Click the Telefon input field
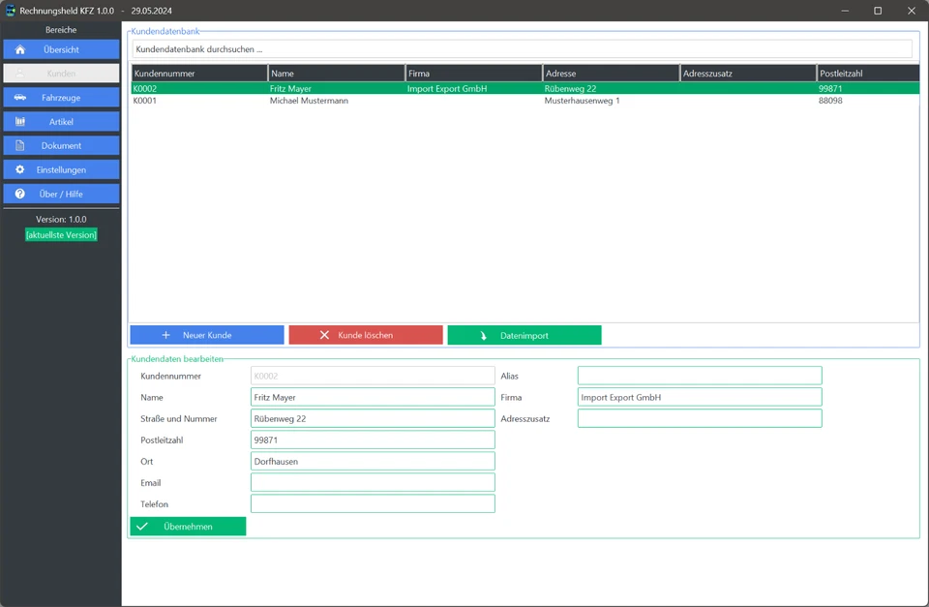Image resolution: width=929 pixels, height=607 pixels. pyautogui.click(x=373, y=503)
